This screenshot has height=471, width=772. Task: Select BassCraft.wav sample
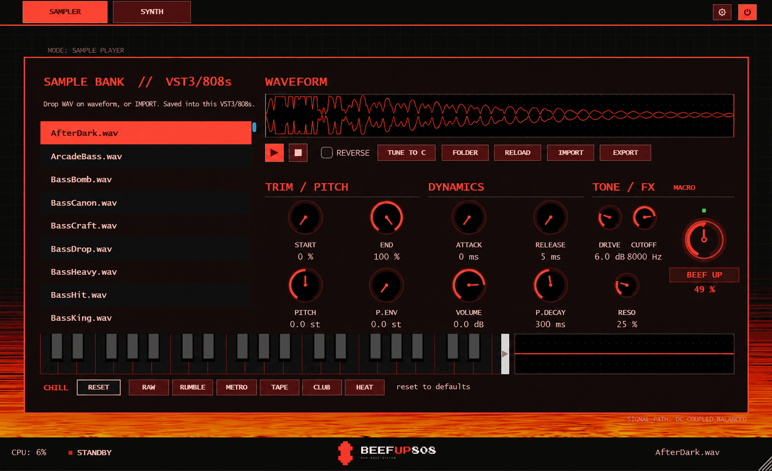pyautogui.click(x=146, y=226)
